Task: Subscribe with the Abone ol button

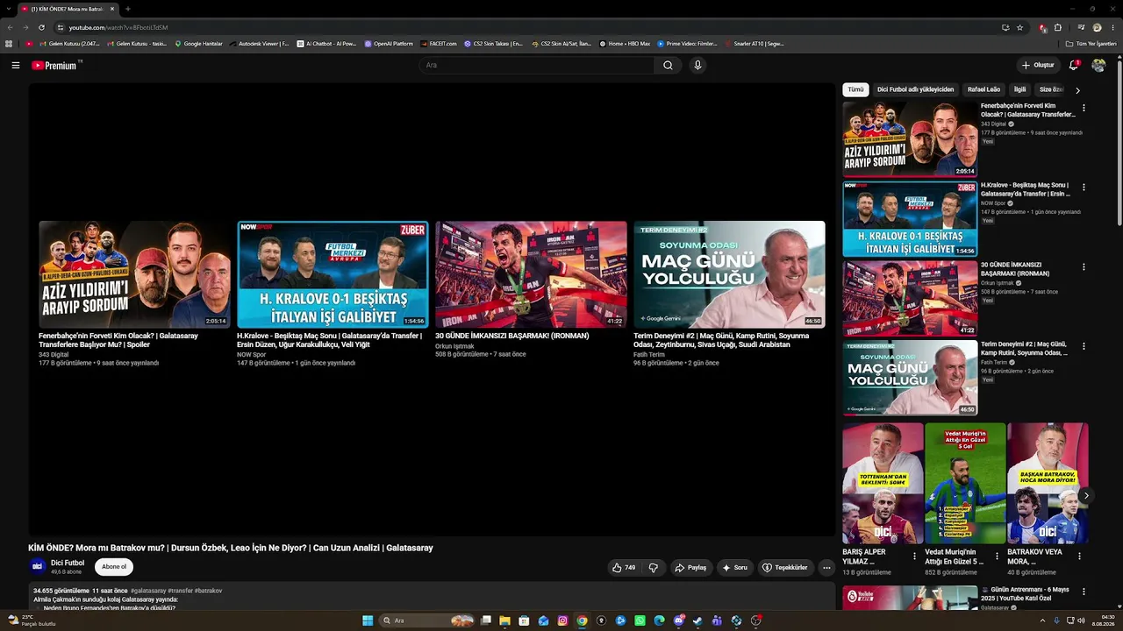Action: click(114, 567)
